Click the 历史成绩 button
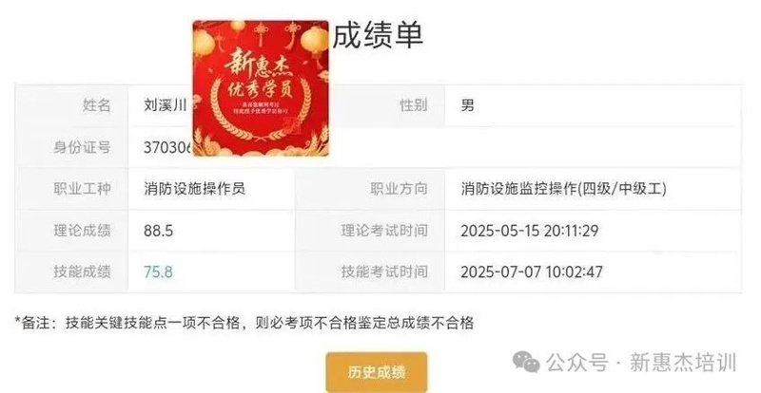This screenshot has height=393, width=761. pyautogui.click(x=377, y=372)
